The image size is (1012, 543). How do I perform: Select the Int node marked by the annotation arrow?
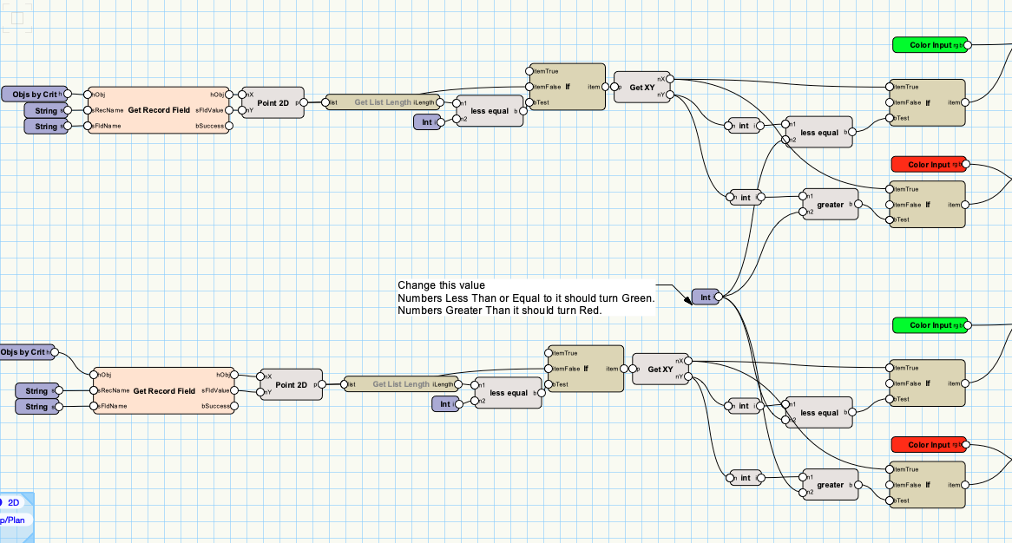[x=705, y=298]
